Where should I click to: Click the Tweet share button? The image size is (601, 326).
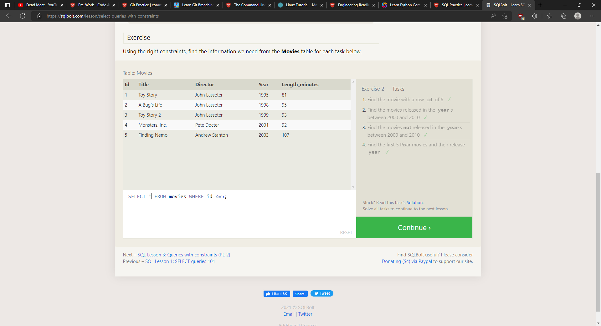coord(322,293)
